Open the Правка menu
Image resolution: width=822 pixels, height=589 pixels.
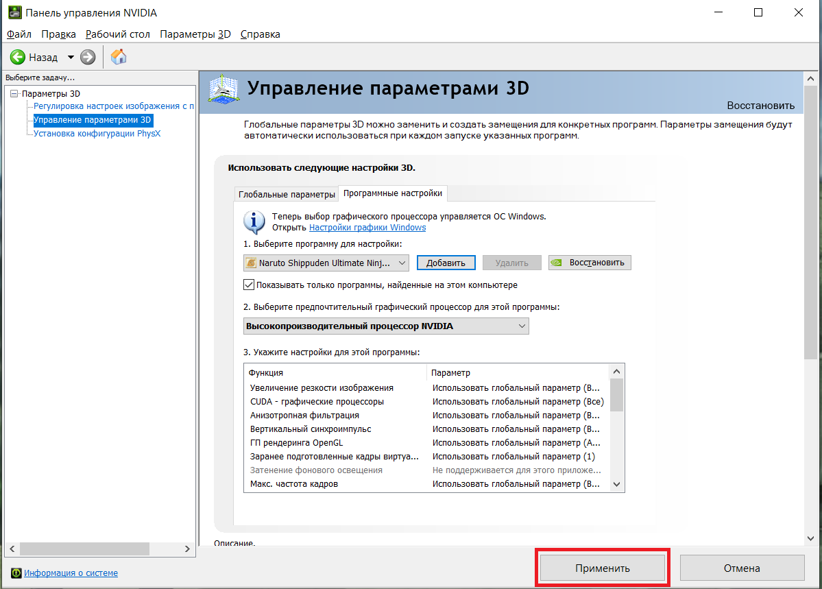pos(59,34)
